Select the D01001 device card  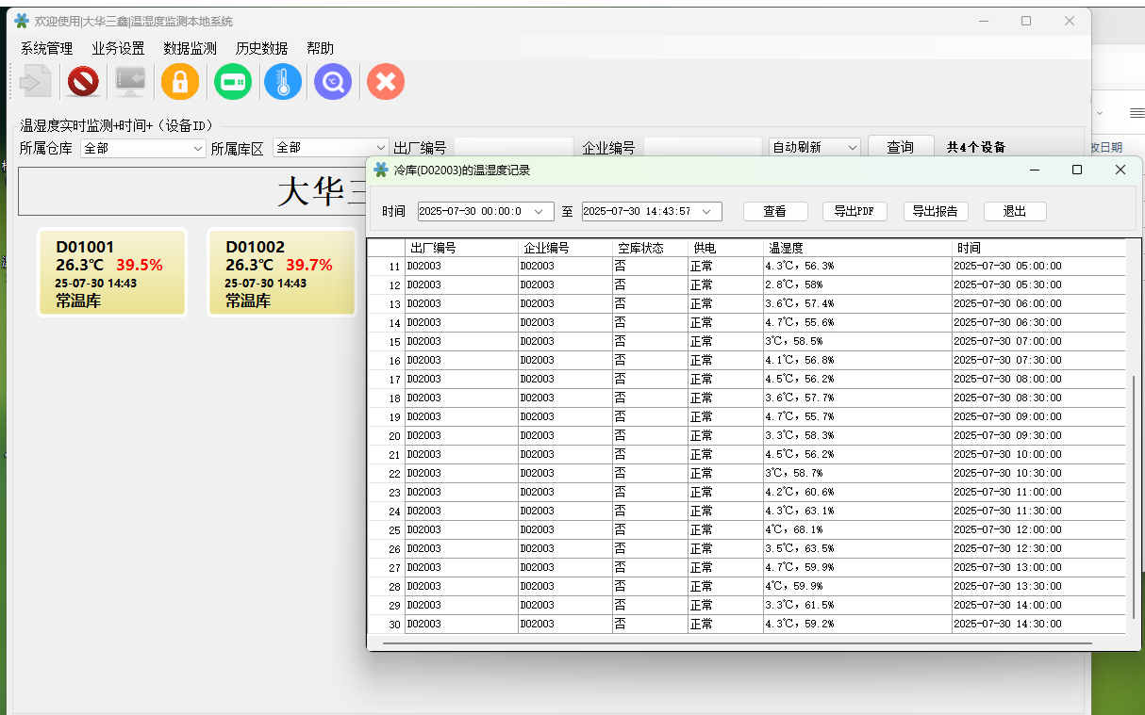tap(111, 273)
